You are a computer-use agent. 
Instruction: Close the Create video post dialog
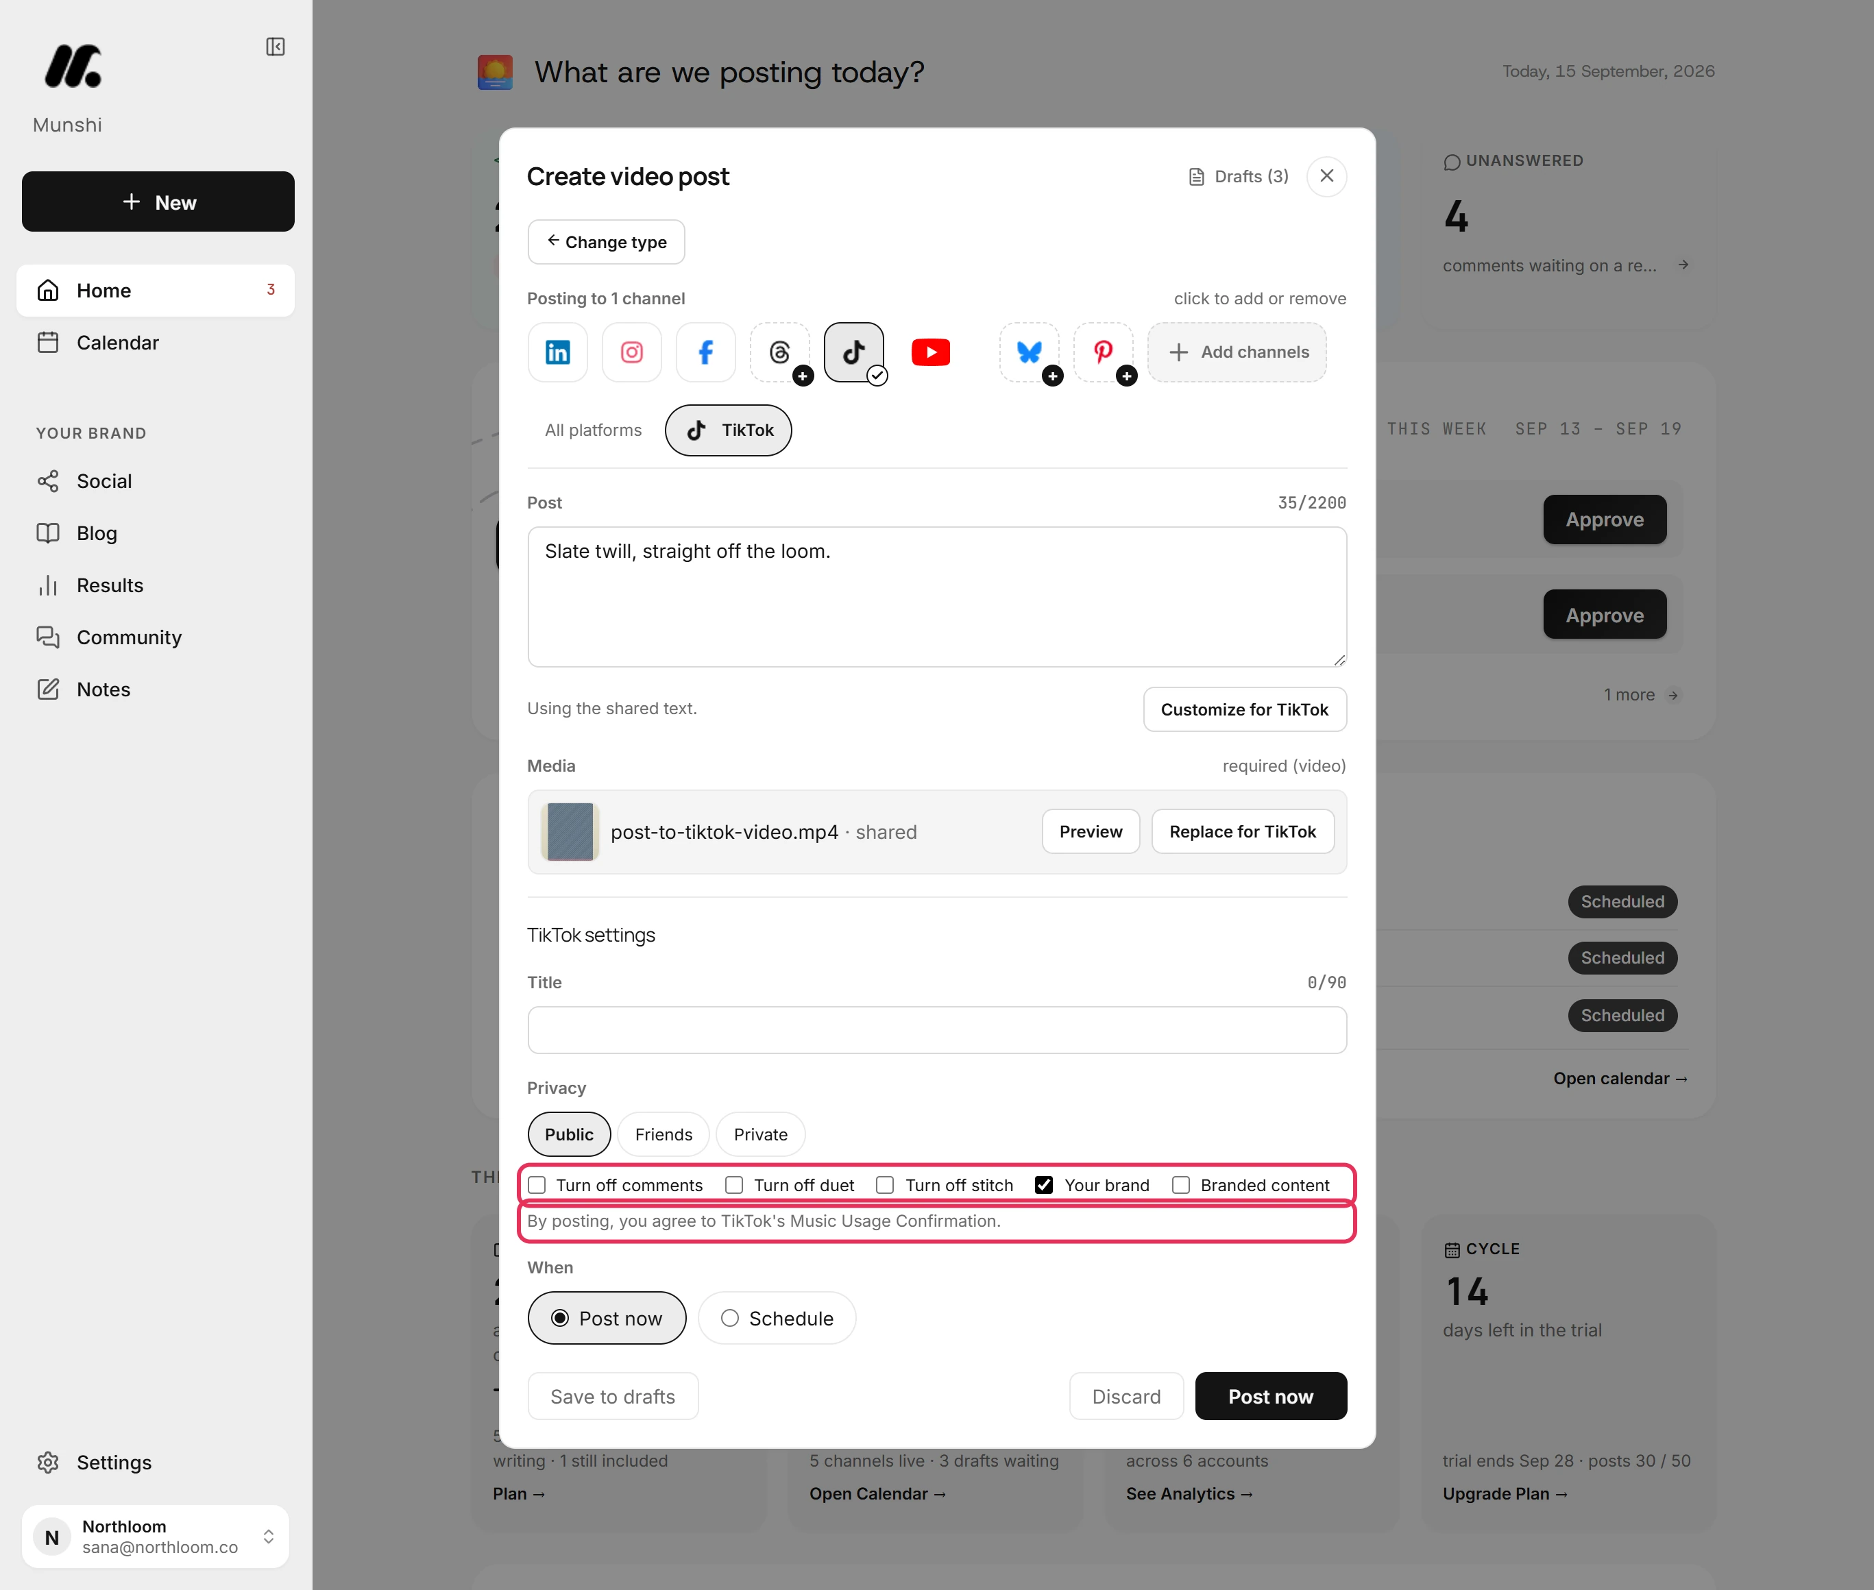click(1327, 175)
